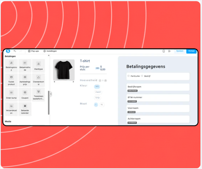Click the BTW-nummer input field
The width and height of the screenshot is (202, 169).
(x=158, y=97)
